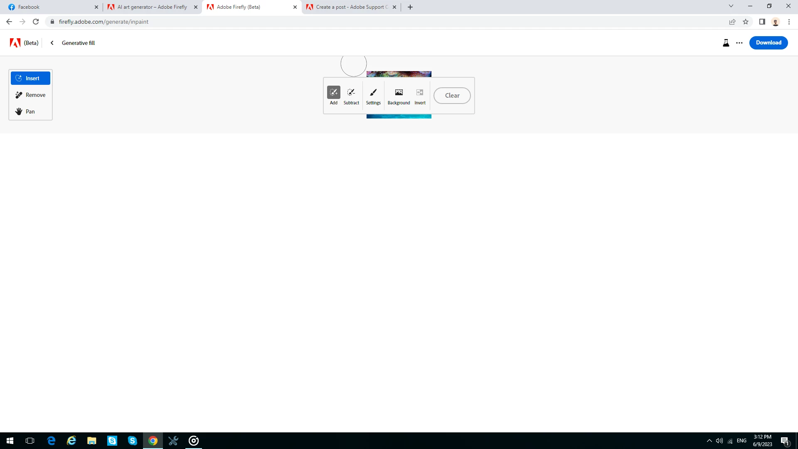The width and height of the screenshot is (798, 449).
Task: Open the tab search dropdown arrow
Action: (731, 6)
